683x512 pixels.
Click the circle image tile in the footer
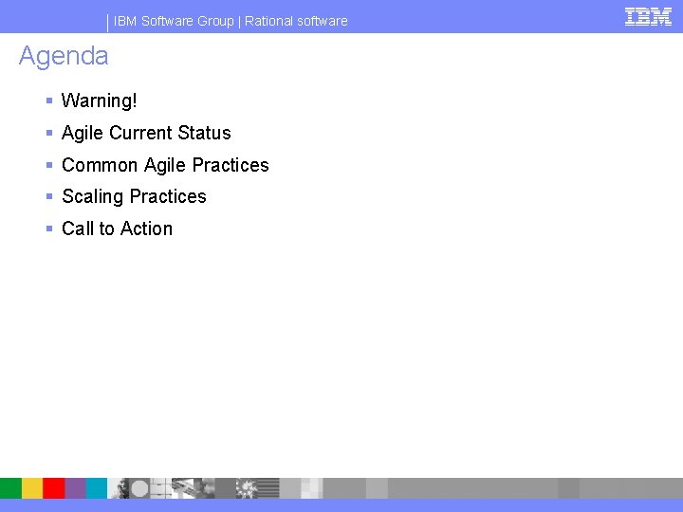[139, 488]
